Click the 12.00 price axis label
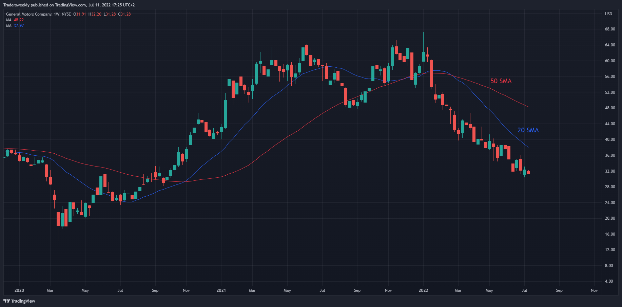 tap(610, 250)
